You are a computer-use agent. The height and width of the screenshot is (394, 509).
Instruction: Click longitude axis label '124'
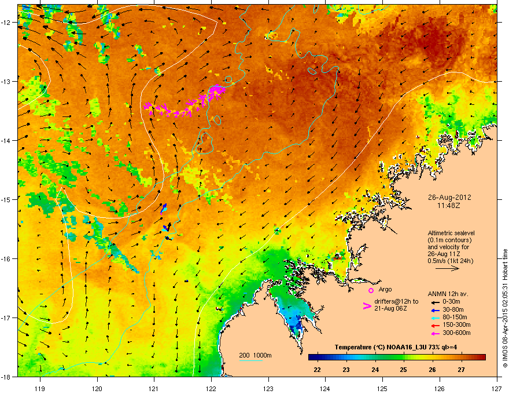coord(325,388)
